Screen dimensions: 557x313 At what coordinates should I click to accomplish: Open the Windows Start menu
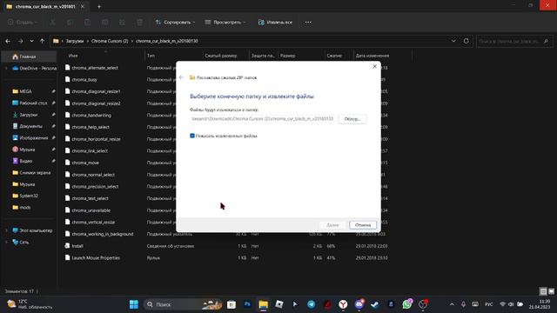134,304
